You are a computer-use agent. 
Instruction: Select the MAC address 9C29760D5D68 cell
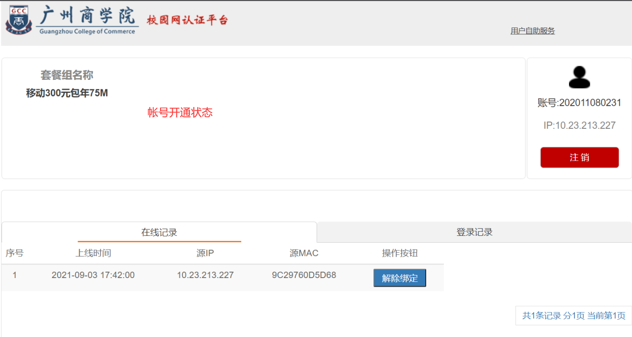pos(304,275)
